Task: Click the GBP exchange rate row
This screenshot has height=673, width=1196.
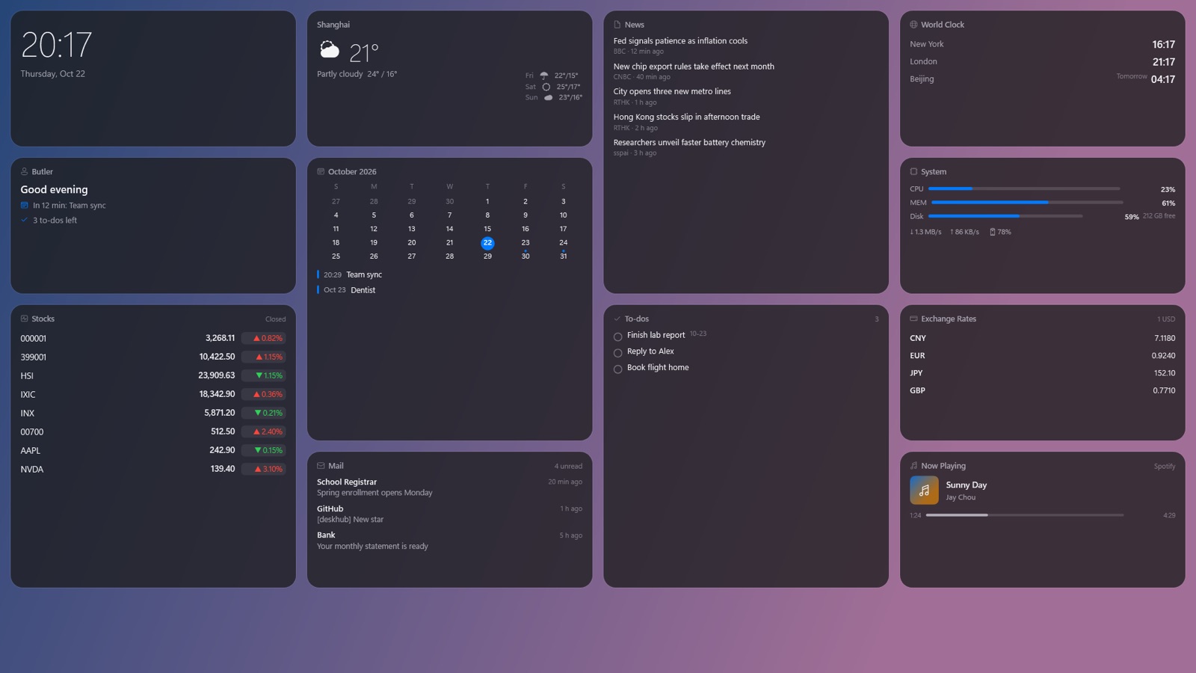Action: 1042,390
